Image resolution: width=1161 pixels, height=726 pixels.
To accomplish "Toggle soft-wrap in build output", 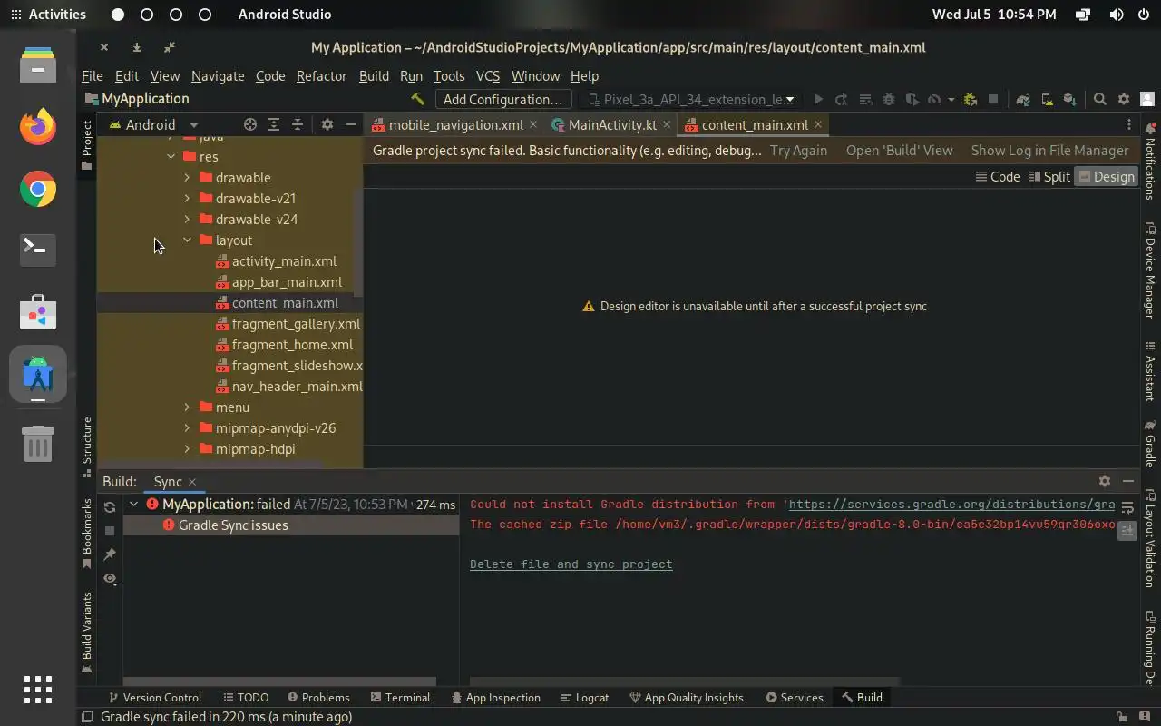I will tap(1127, 507).
